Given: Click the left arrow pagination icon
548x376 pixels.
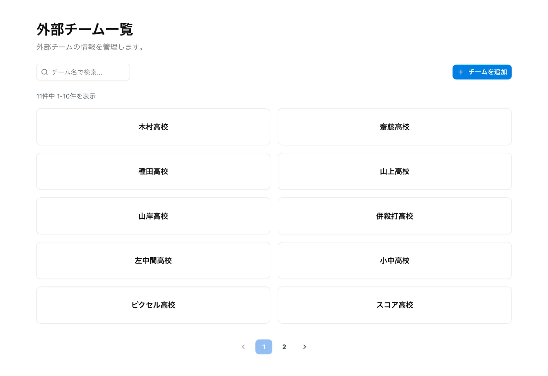Looking at the screenshot, I should click(243, 347).
